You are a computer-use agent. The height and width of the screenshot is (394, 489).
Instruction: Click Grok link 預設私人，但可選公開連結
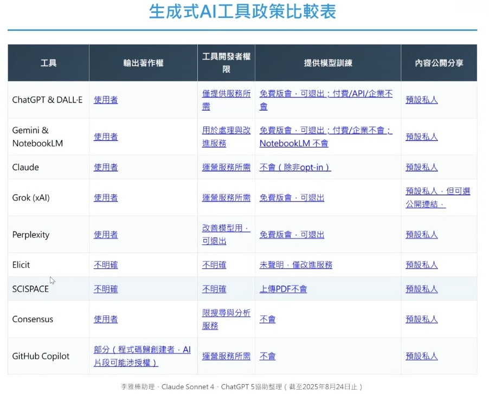tap(438, 198)
